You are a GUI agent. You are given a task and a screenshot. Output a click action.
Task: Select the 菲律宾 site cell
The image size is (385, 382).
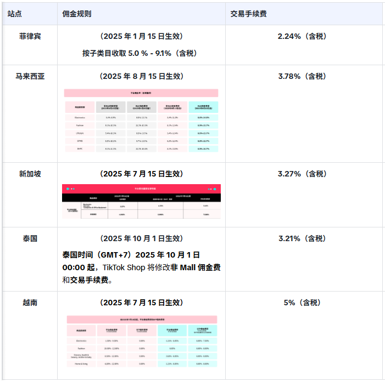[30, 37]
